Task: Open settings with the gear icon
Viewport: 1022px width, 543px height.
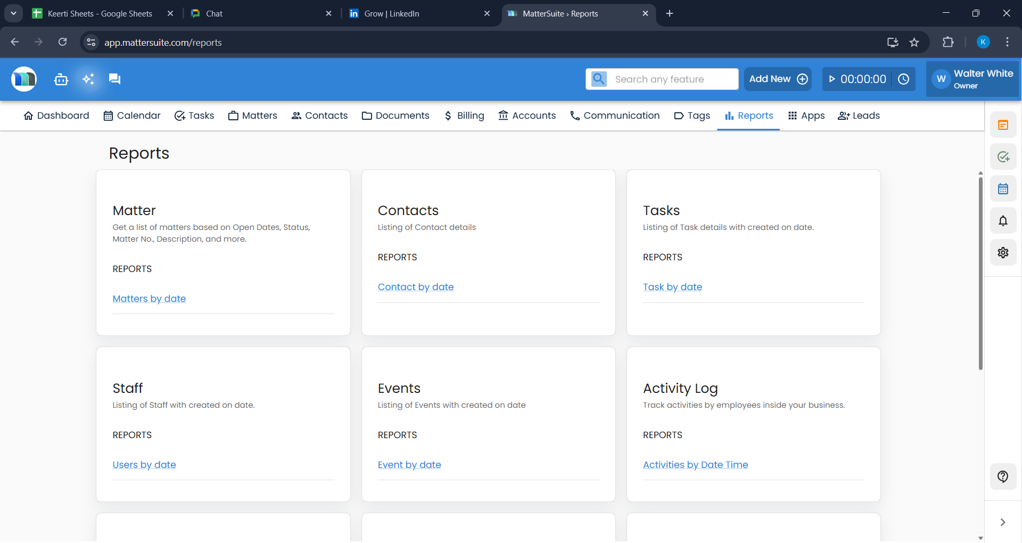Action: pos(1003,252)
